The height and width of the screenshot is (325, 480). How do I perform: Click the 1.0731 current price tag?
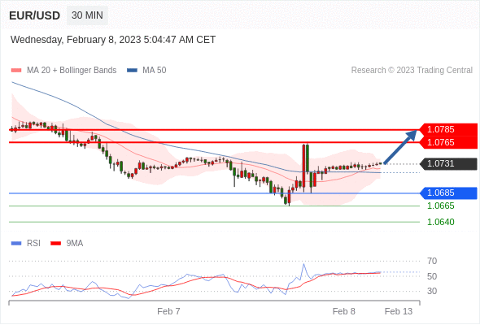(448, 164)
